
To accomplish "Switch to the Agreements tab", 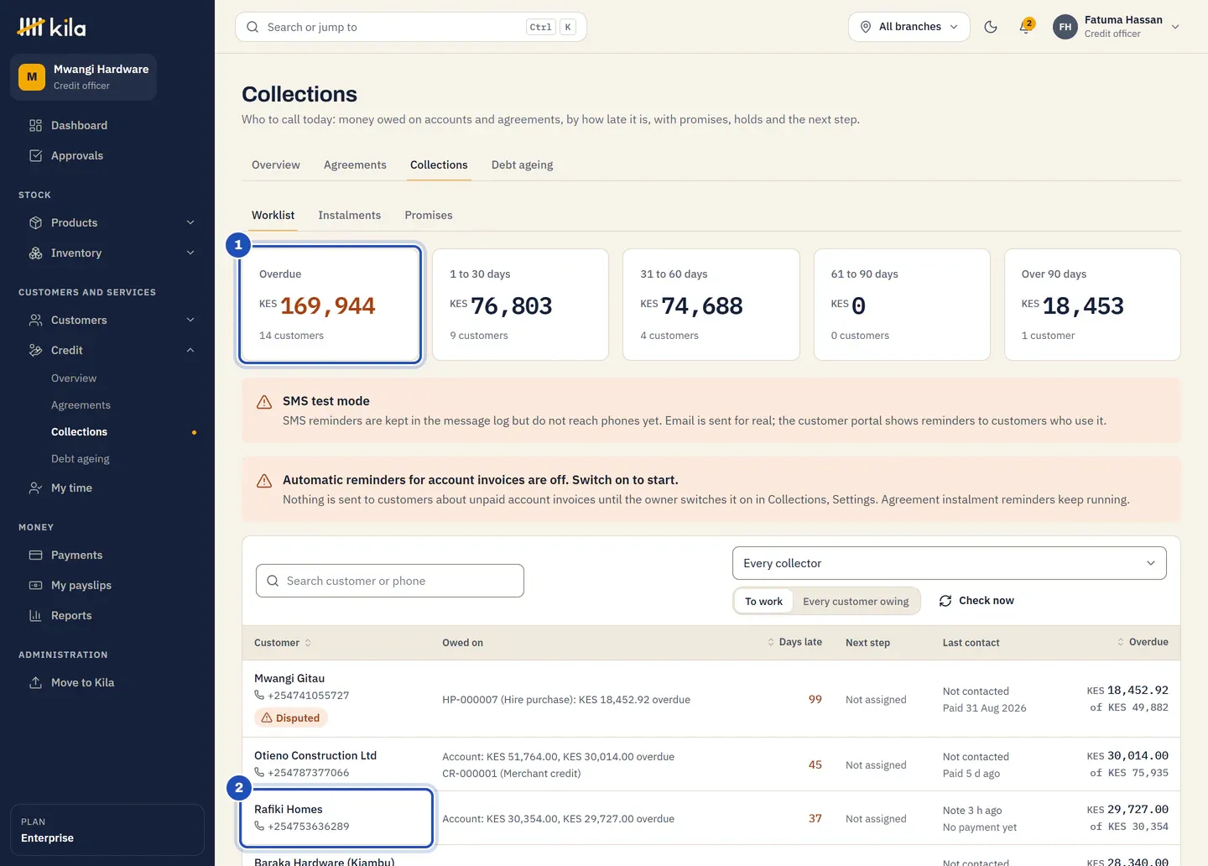I will pyautogui.click(x=355, y=164).
